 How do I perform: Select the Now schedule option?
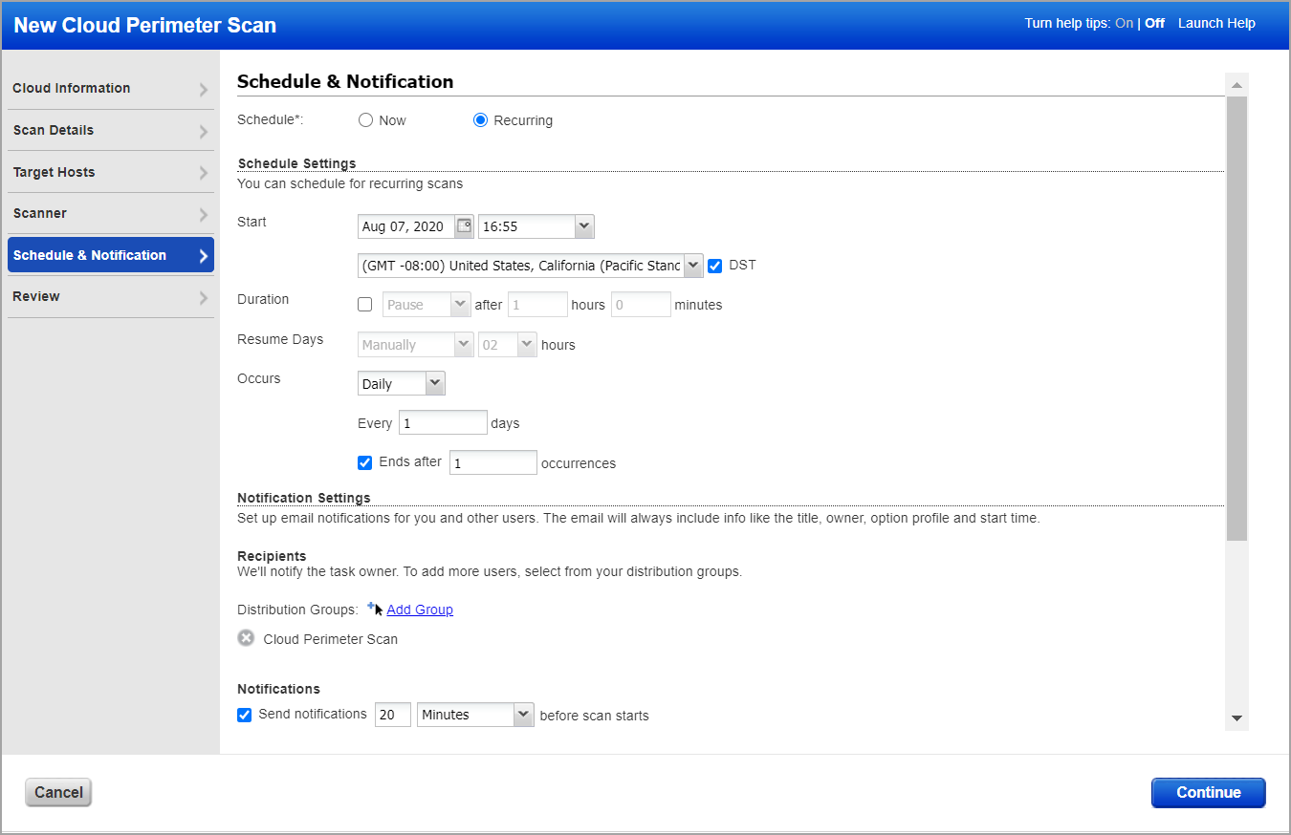(364, 119)
